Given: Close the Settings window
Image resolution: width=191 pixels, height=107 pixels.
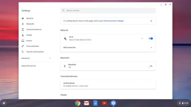Looking at the screenshot, I should [170, 4].
